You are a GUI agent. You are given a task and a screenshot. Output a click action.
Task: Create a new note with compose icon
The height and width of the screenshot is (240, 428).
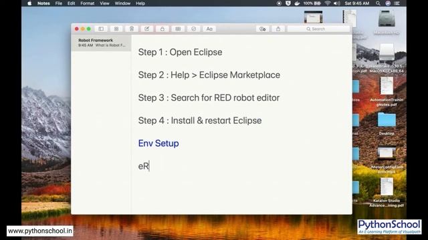coord(147,29)
